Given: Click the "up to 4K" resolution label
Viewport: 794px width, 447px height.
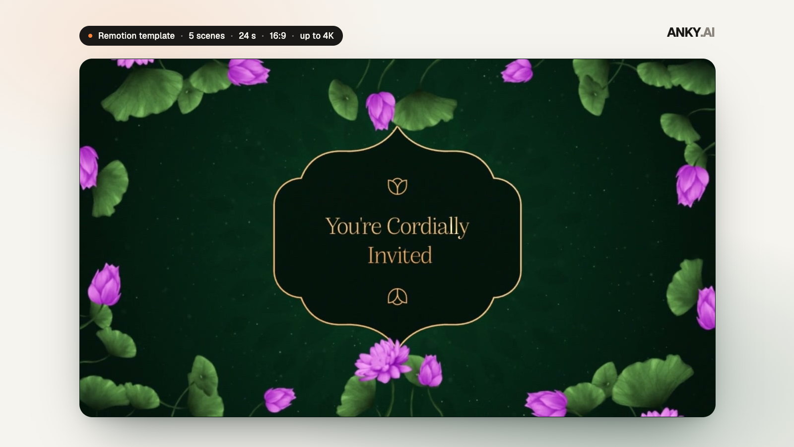Looking at the screenshot, I should (x=317, y=36).
